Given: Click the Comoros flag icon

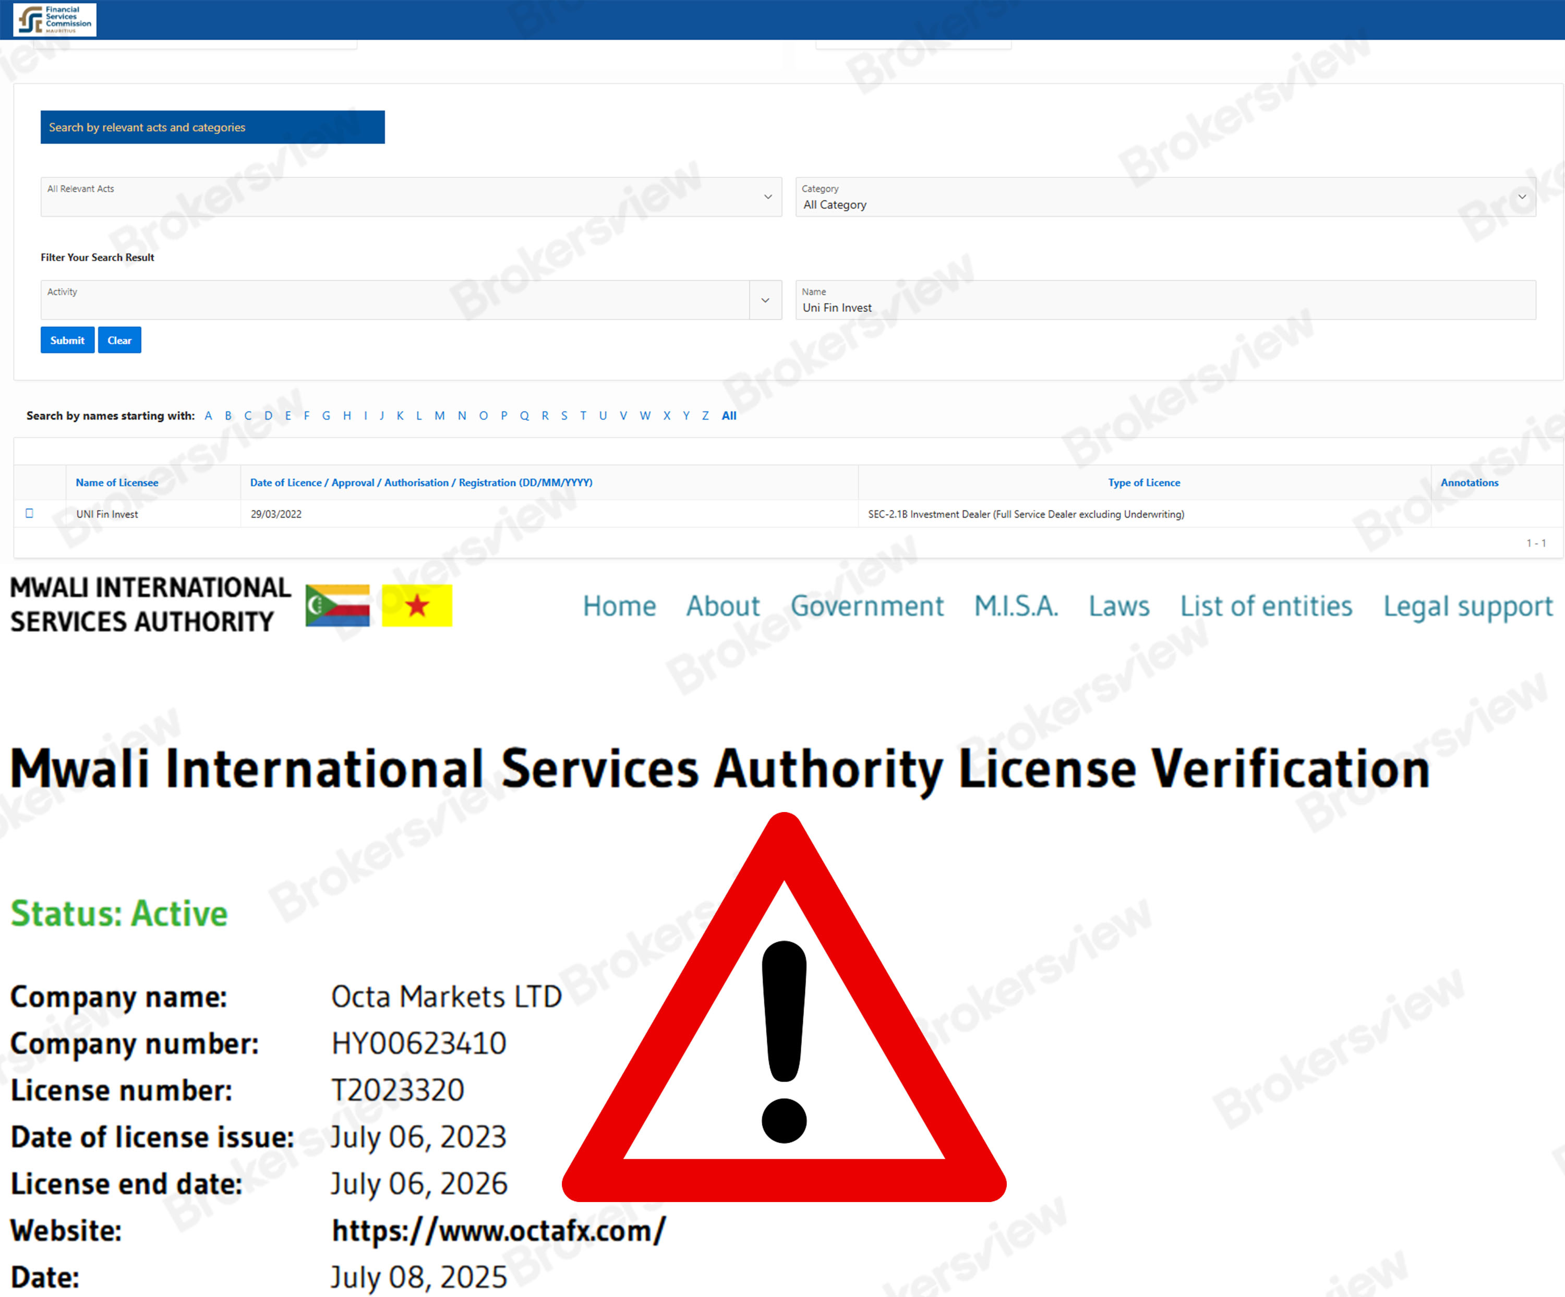Looking at the screenshot, I should (x=338, y=605).
